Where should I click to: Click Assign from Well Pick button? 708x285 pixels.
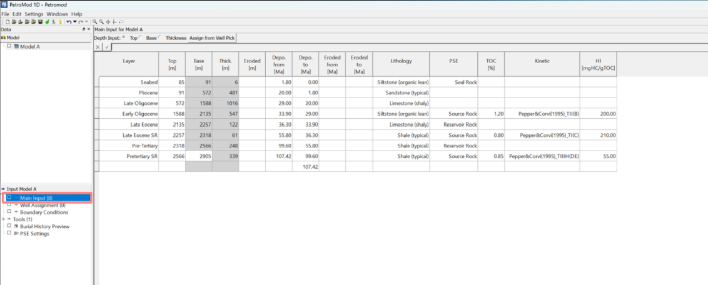pyautogui.click(x=212, y=38)
